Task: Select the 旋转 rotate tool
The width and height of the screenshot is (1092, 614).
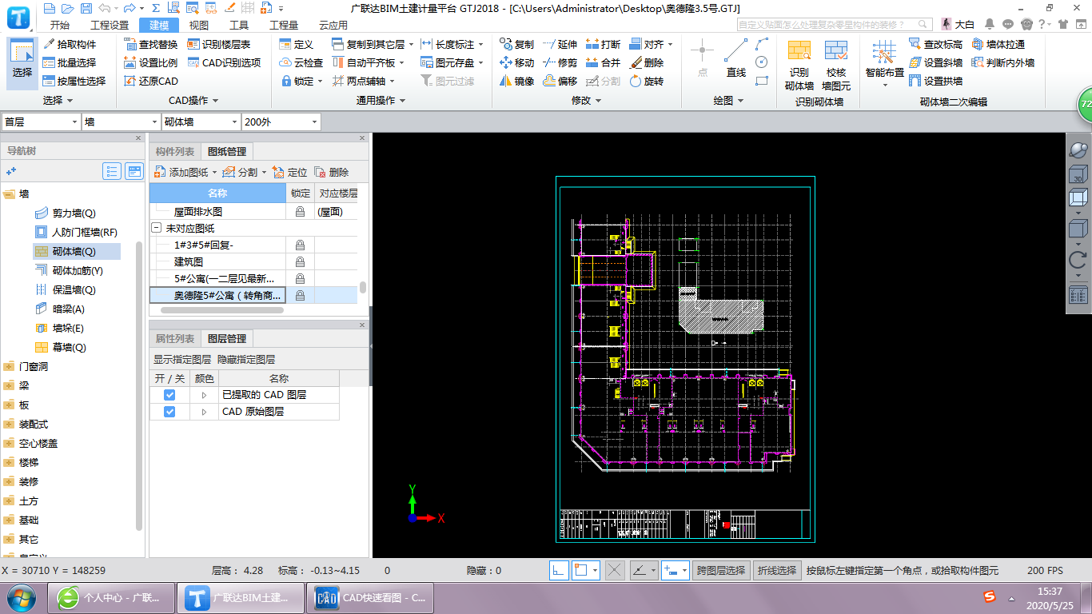Action: [646, 81]
